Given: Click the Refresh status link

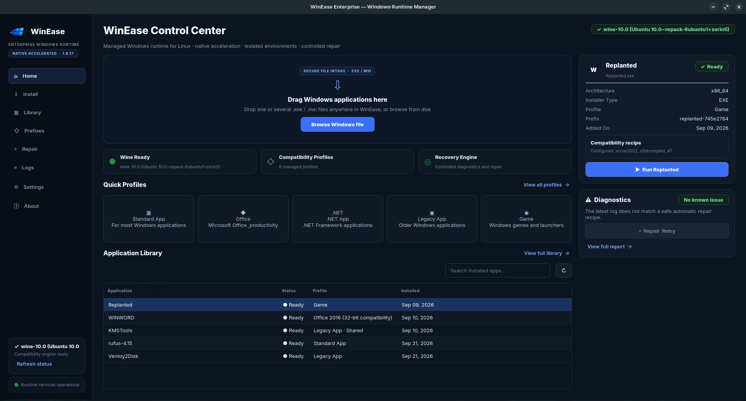Looking at the screenshot, I should coord(34,364).
